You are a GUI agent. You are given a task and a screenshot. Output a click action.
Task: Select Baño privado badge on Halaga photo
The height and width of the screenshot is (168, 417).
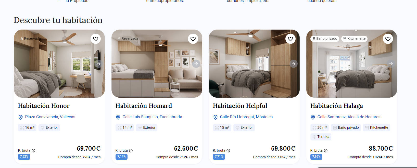tap(325, 38)
